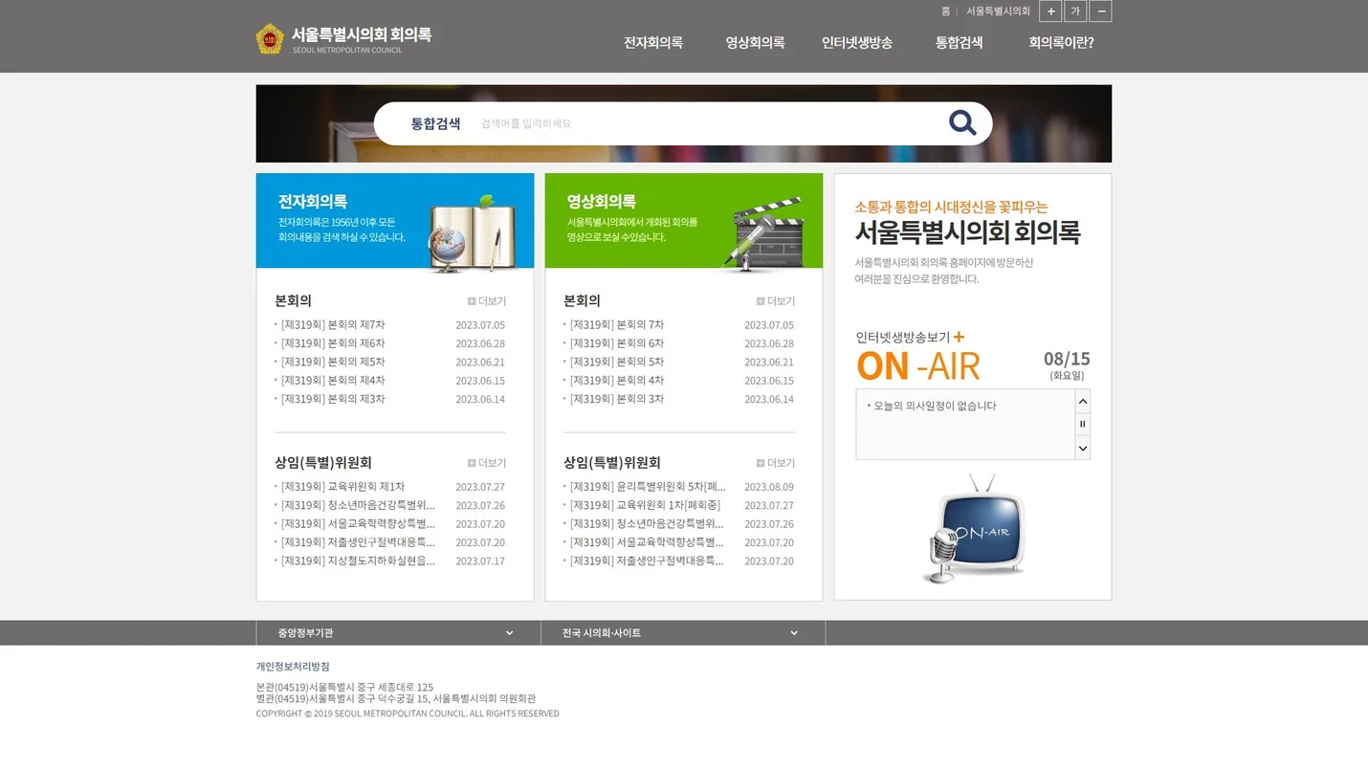The width and height of the screenshot is (1368, 770).
Task: Open 영상회의록 청소년마음건강특별위 video
Action: [x=647, y=524]
